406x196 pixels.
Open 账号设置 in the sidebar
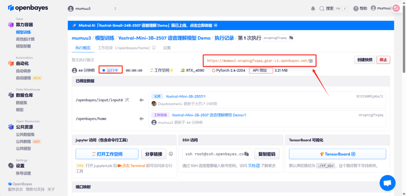coord(23,173)
